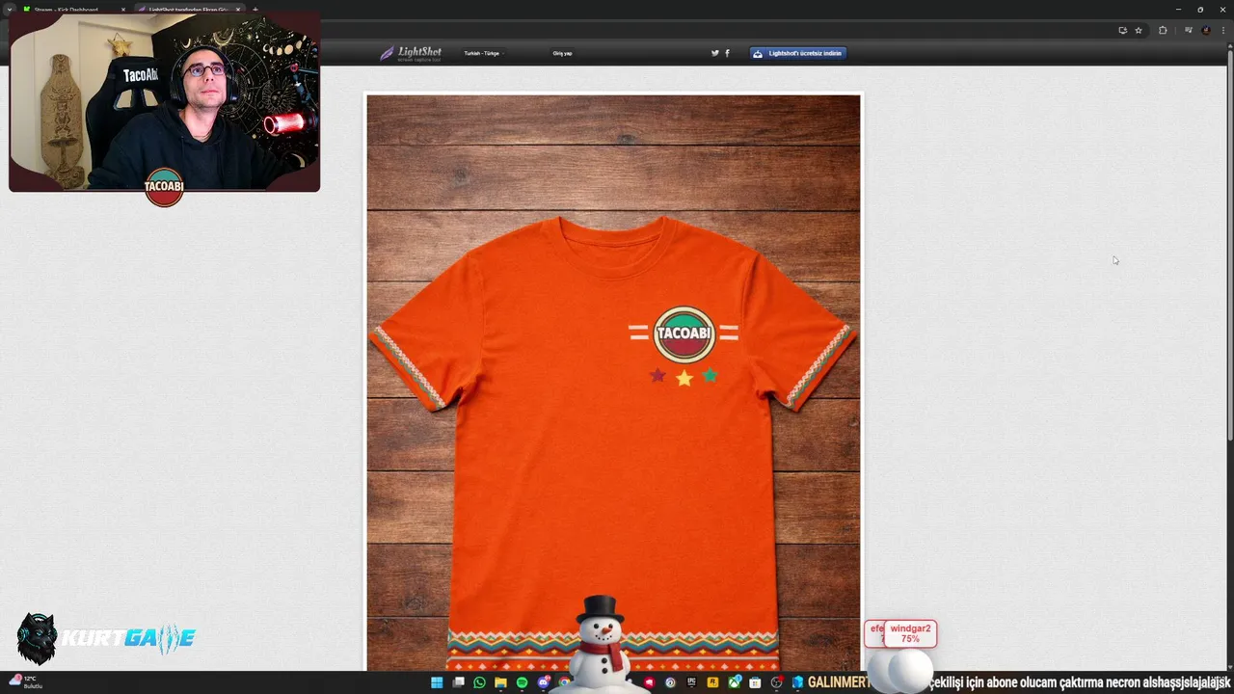Open the Chrome extensions puzzle icon
Image resolution: width=1234 pixels, height=694 pixels.
pos(1163,30)
